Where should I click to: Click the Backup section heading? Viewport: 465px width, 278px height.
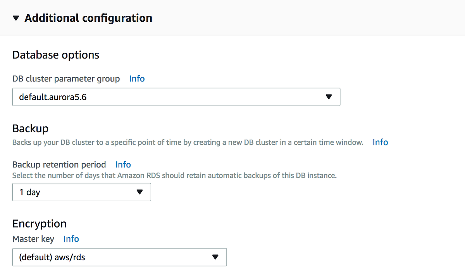[30, 128]
